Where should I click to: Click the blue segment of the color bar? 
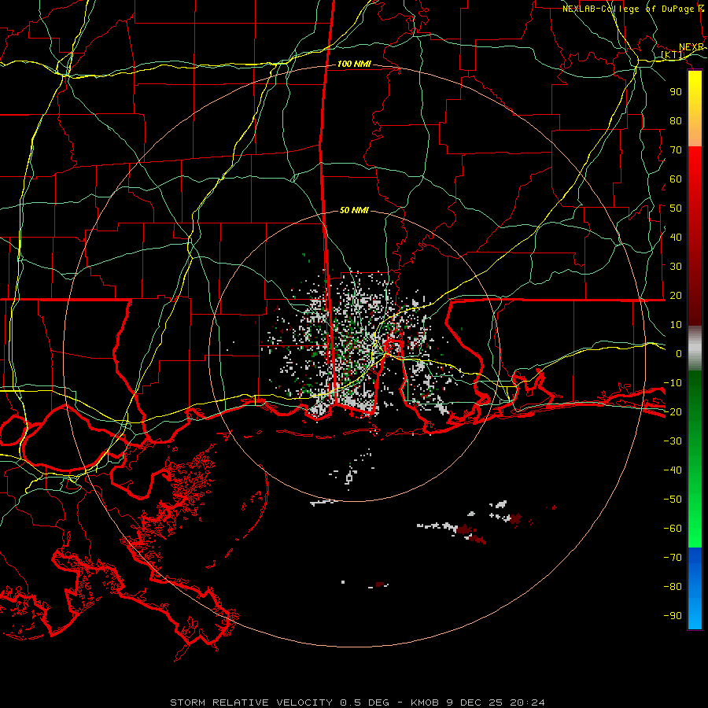click(x=695, y=588)
